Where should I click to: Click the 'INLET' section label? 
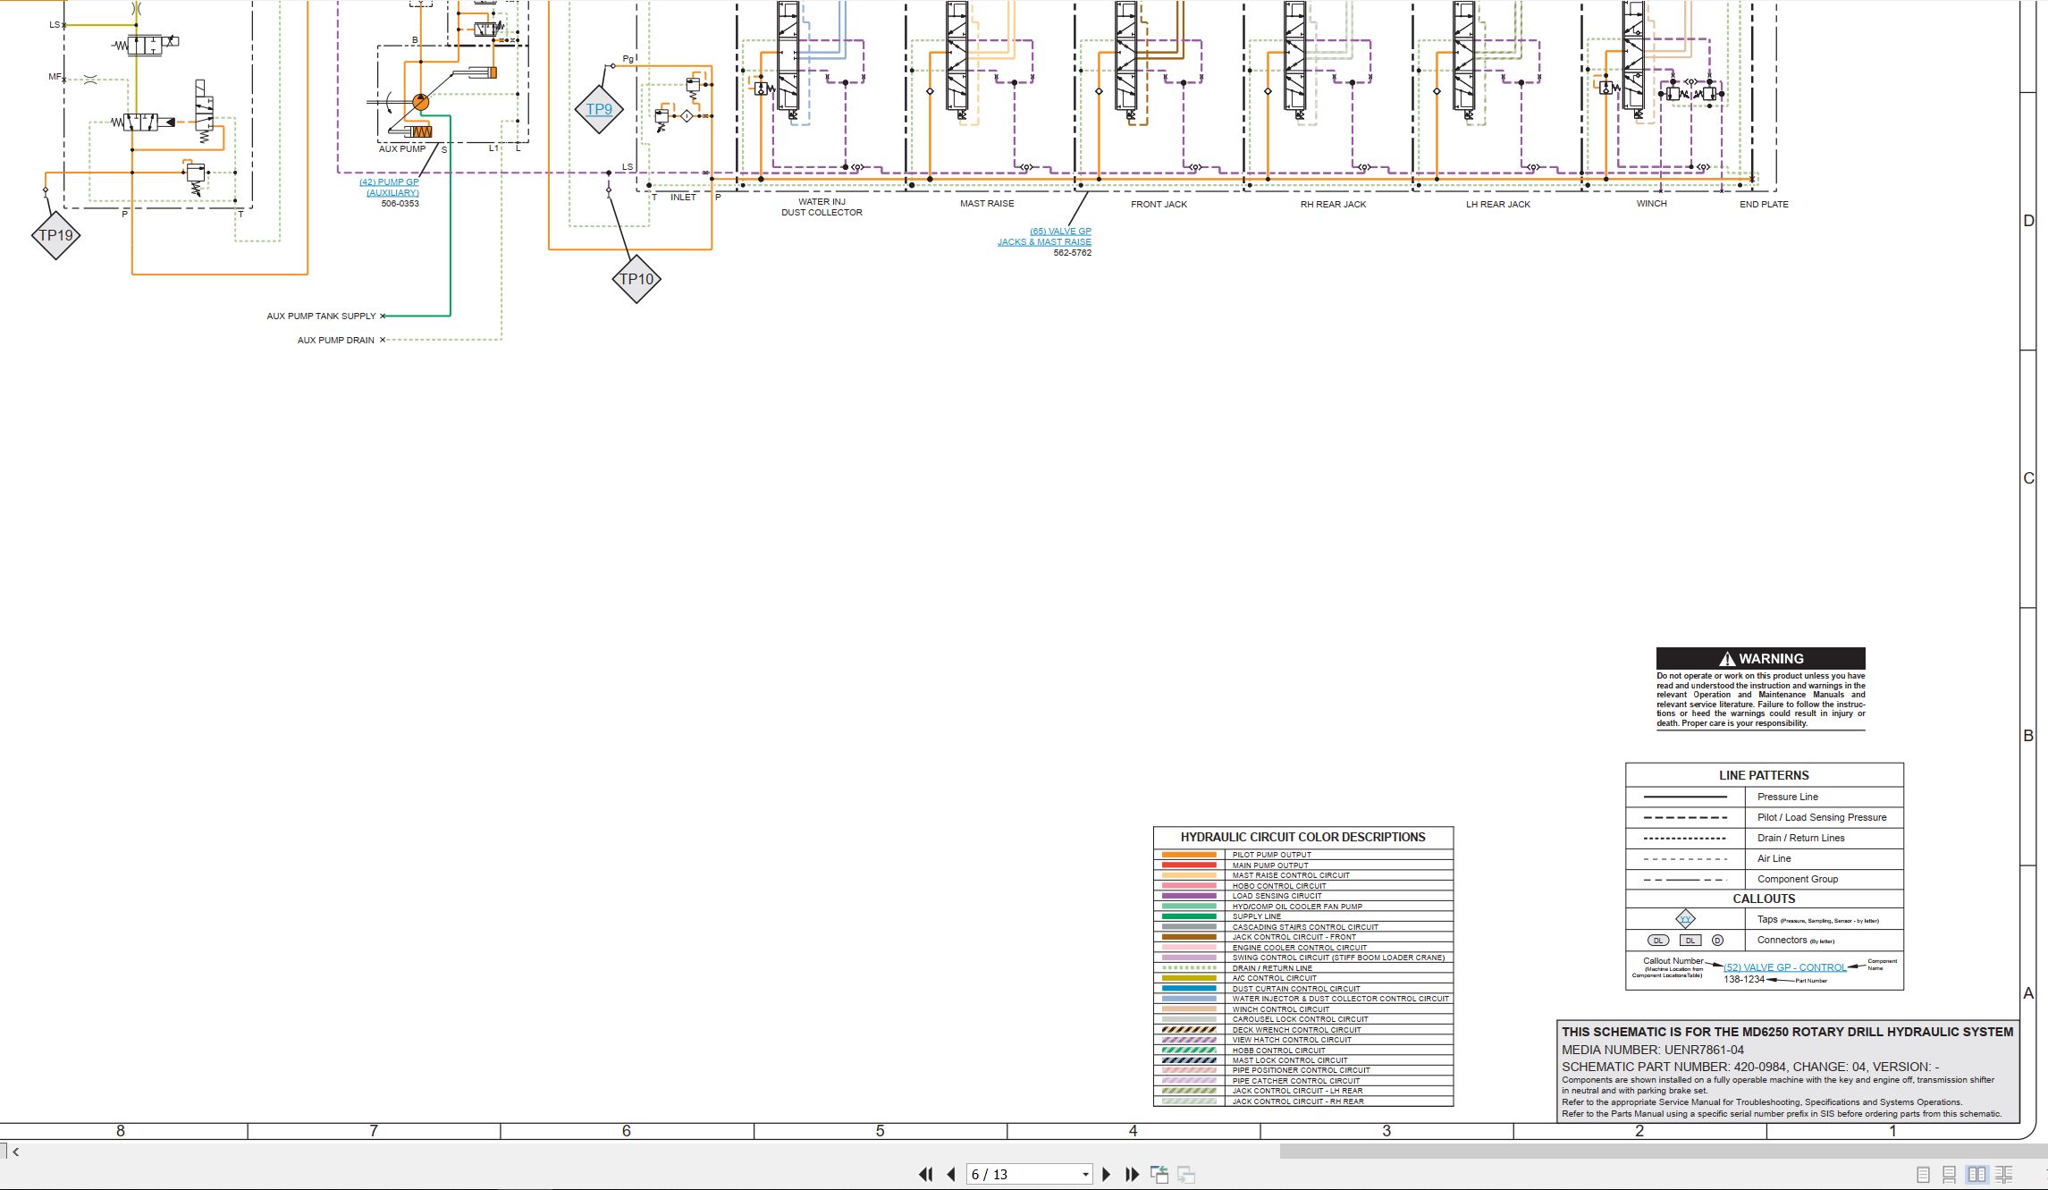tap(683, 198)
